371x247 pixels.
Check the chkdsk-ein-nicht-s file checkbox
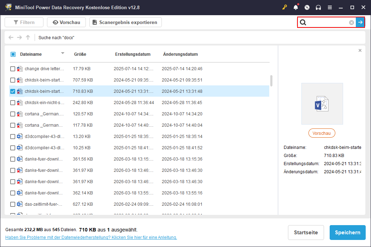pyautogui.click(x=13, y=103)
